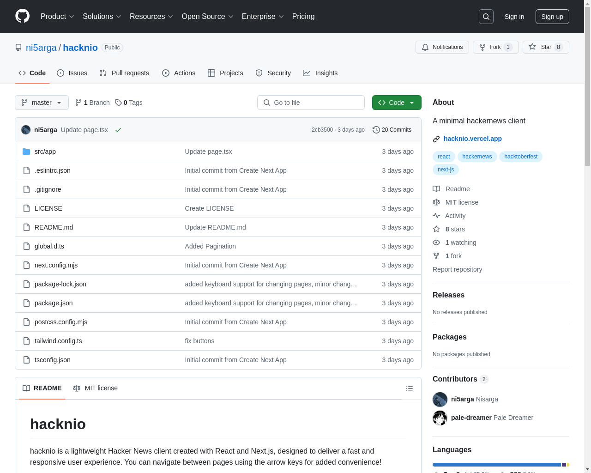Click ni5arga contributor avatar in sidebar
This screenshot has width=591, height=473.
440,400
